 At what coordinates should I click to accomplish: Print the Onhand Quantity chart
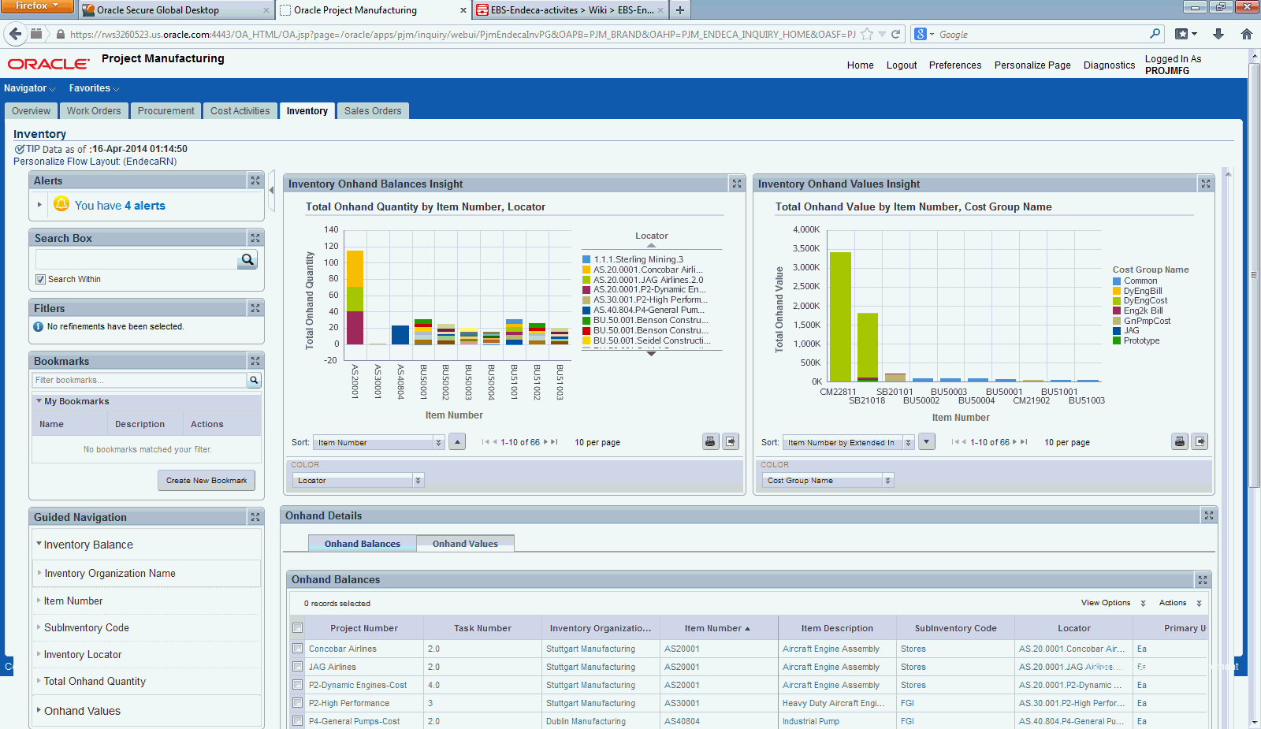click(710, 441)
